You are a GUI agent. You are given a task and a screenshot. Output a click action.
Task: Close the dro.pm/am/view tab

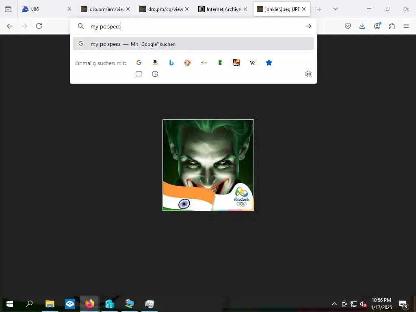128,9
